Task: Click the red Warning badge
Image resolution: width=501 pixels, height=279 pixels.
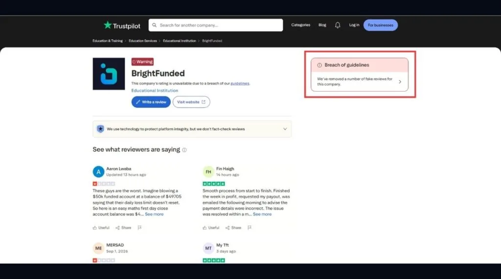Action: 142,62
